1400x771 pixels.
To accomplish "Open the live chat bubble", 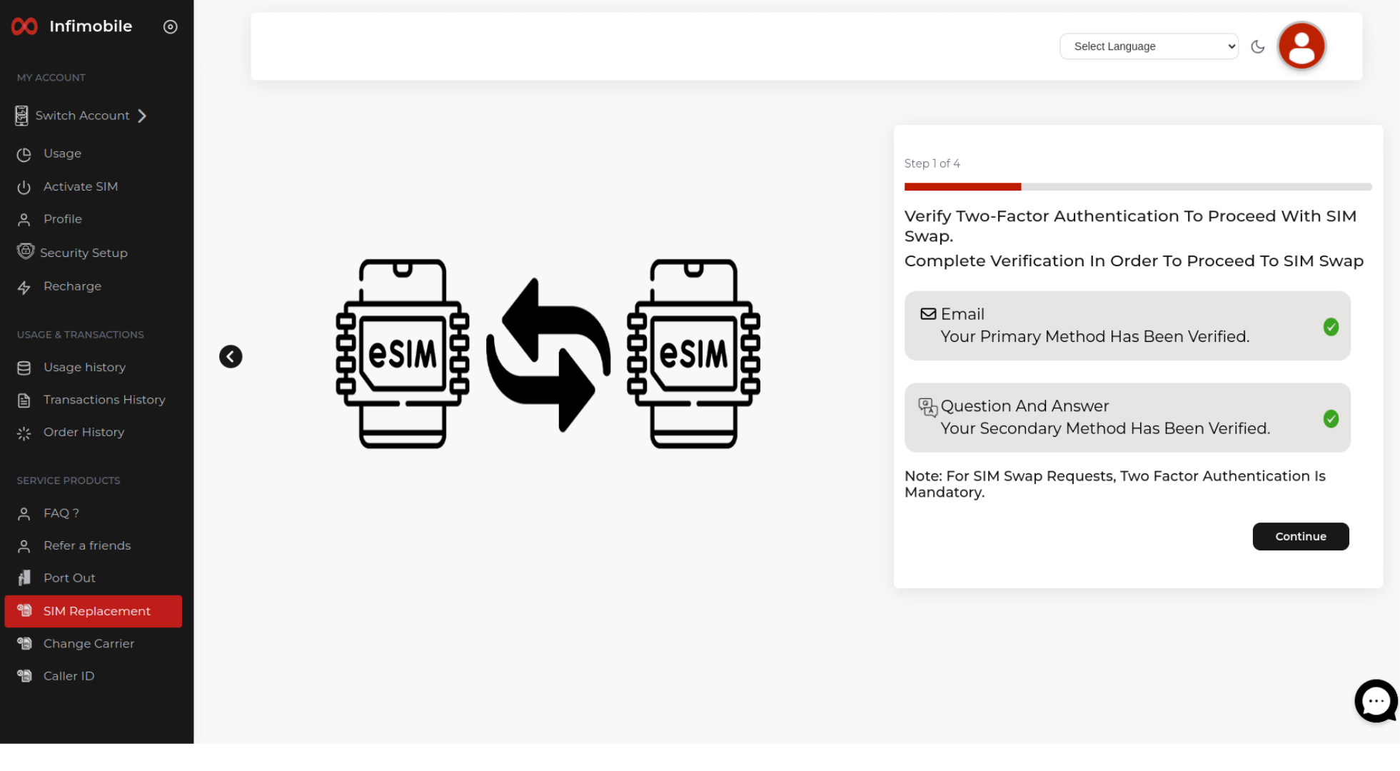I will pyautogui.click(x=1375, y=701).
